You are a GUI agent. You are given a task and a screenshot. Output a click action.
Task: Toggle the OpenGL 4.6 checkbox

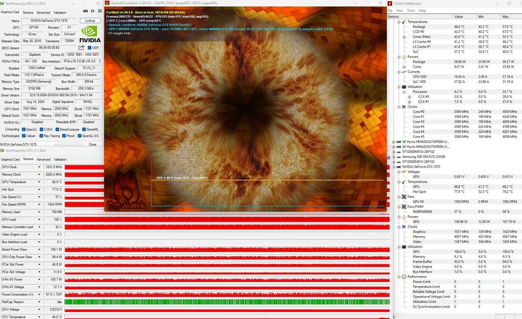click(79, 136)
